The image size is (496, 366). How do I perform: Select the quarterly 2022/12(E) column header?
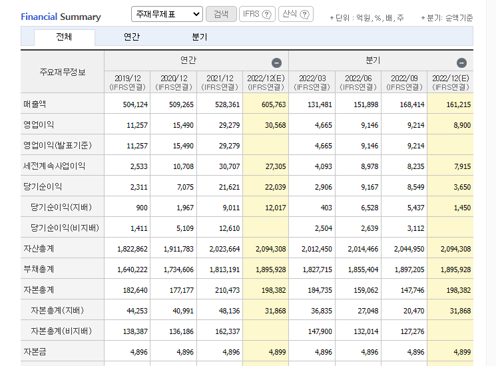451,82
